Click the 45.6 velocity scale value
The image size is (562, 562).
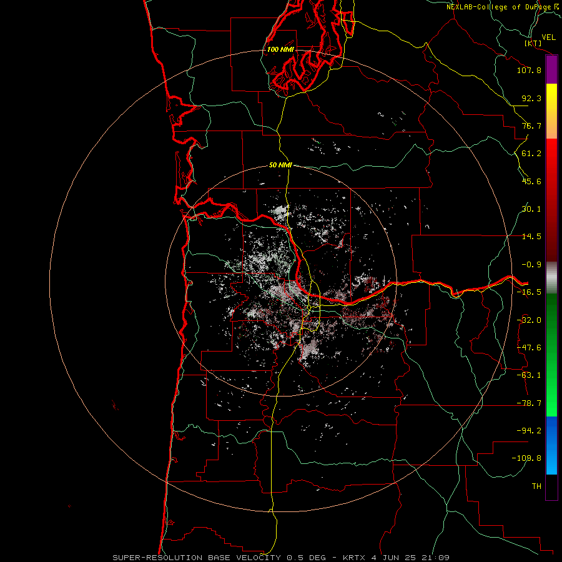tap(531, 181)
